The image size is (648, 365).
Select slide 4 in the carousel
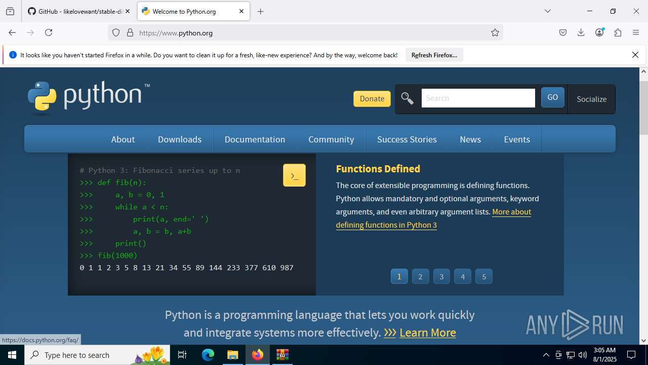tap(463, 276)
